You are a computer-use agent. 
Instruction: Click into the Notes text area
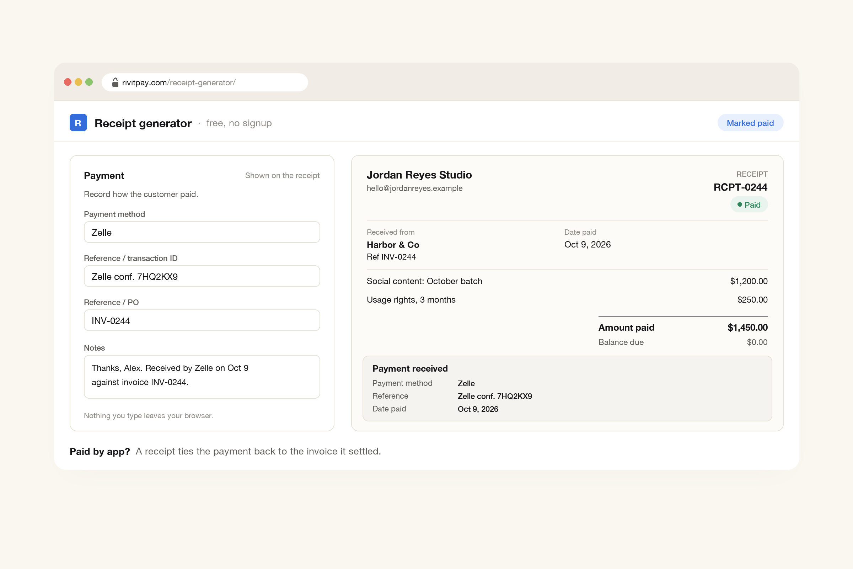[x=202, y=377]
